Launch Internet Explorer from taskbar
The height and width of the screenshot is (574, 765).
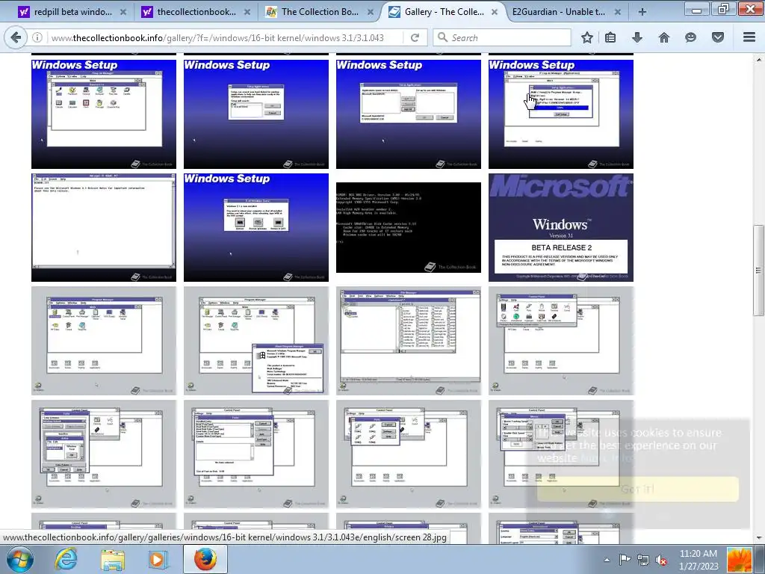[x=66, y=559]
